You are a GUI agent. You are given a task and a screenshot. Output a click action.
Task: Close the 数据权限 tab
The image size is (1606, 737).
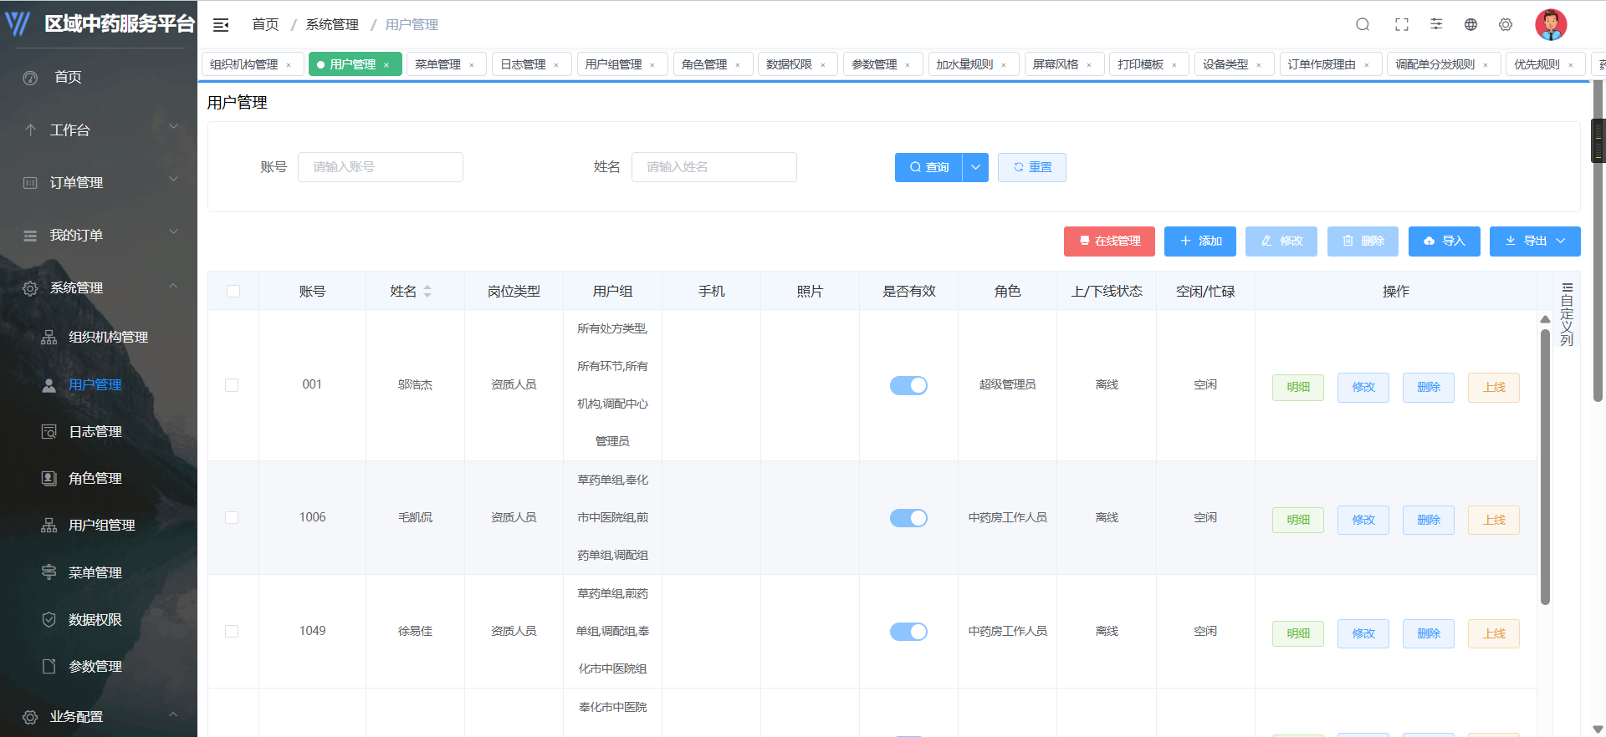823,65
